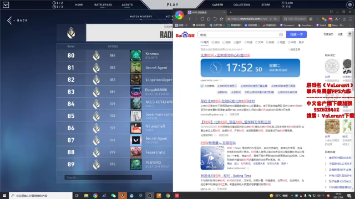
Task: Click the red ad-block extension icon
Action: [x=331, y=19]
